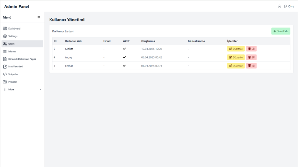Open the user profile icon in header
The image size is (298, 167).
279,6
